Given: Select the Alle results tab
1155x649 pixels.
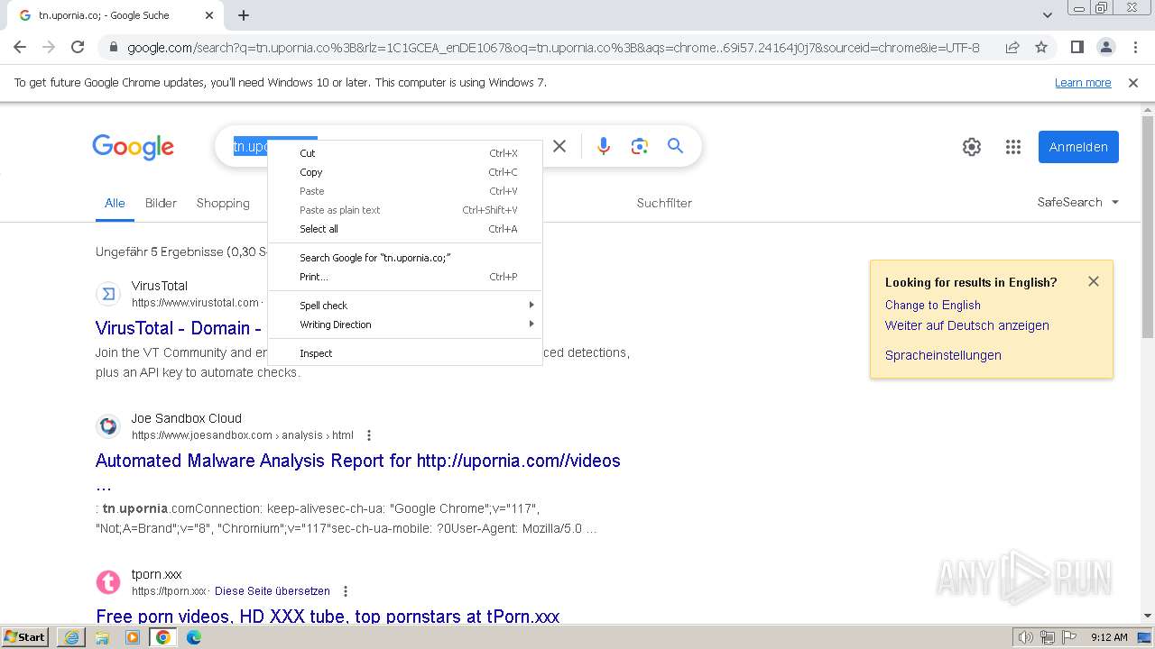Looking at the screenshot, I should [x=115, y=203].
